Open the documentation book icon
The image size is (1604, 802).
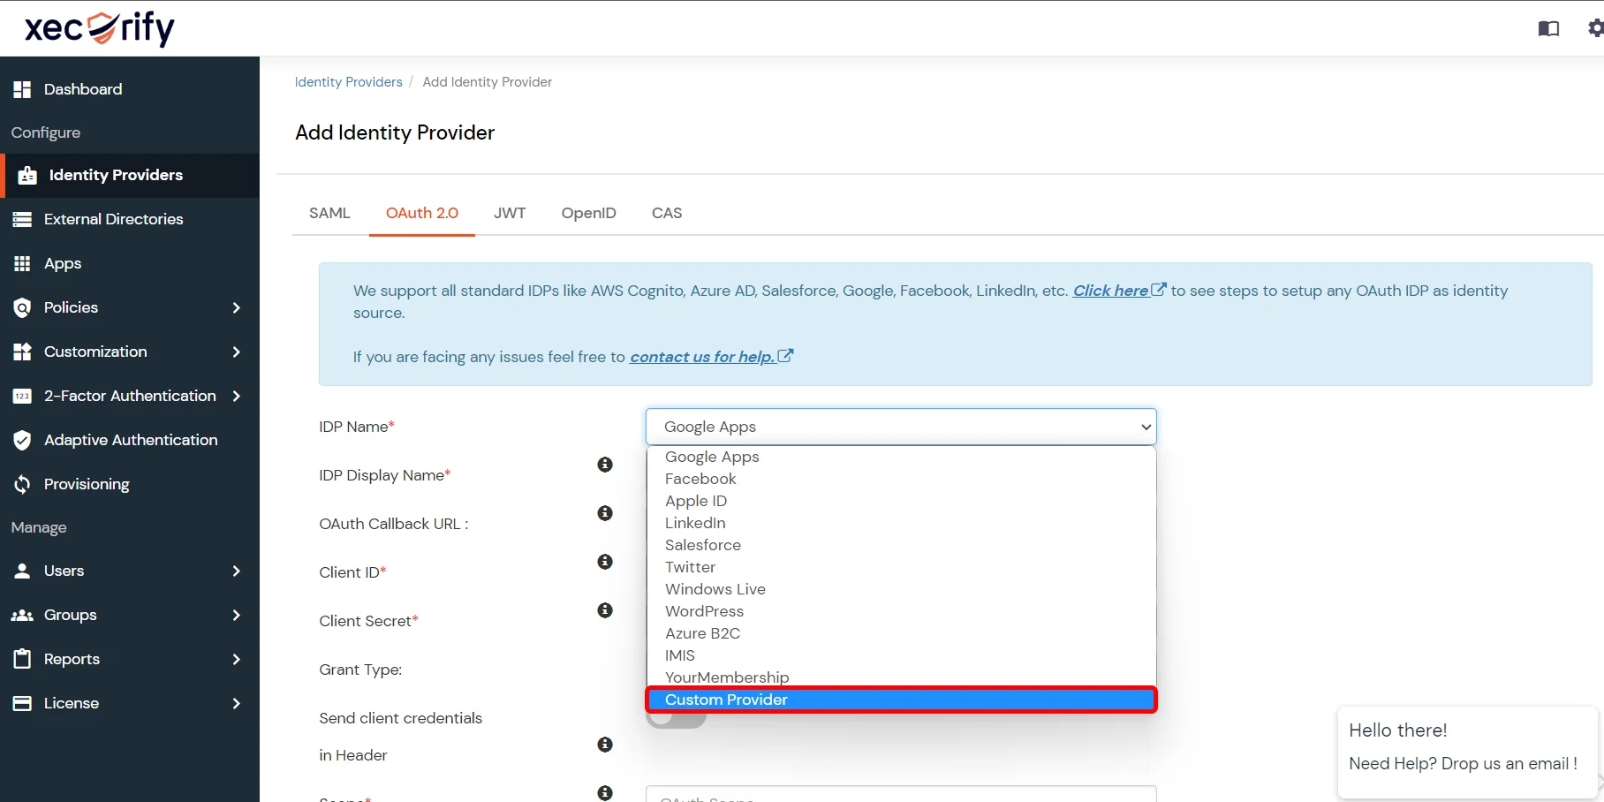click(1548, 29)
